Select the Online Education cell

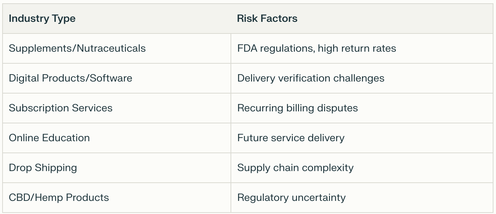tap(49, 138)
